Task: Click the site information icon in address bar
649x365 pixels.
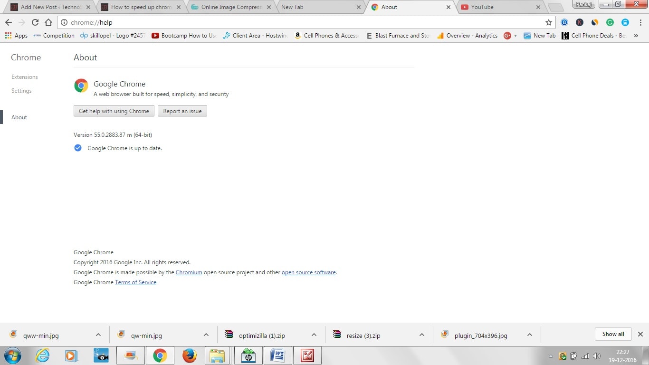Action: pyautogui.click(x=65, y=22)
